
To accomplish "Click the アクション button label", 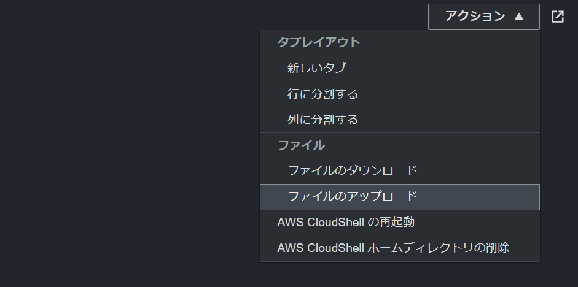I will pos(475,17).
